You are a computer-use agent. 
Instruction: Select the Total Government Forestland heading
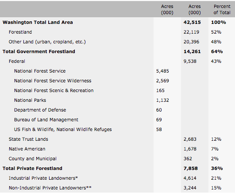coord(39,52)
